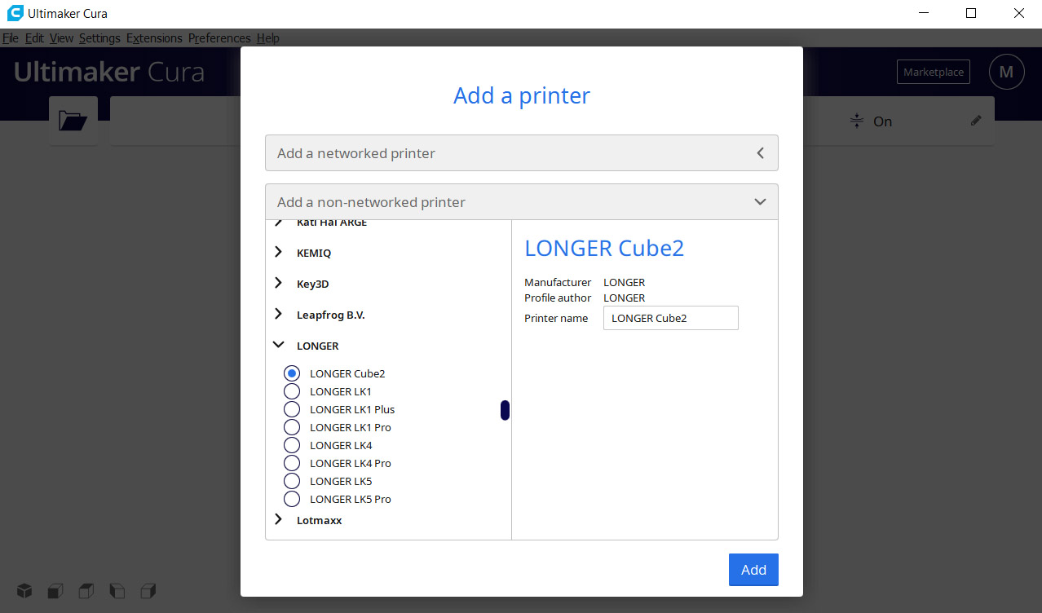Select the LONGER Cube2 radio button
The width and height of the screenshot is (1042, 613).
click(x=292, y=373)
